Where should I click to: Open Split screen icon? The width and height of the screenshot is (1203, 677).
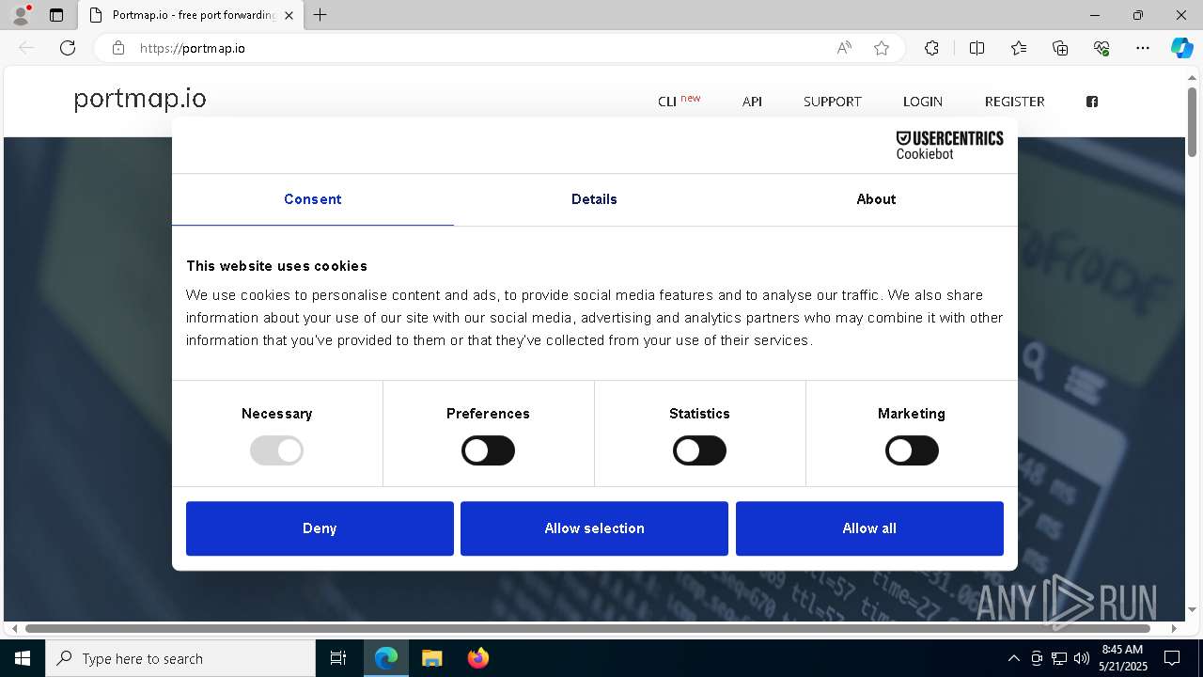pyautogui.click(x=976, y=48)
